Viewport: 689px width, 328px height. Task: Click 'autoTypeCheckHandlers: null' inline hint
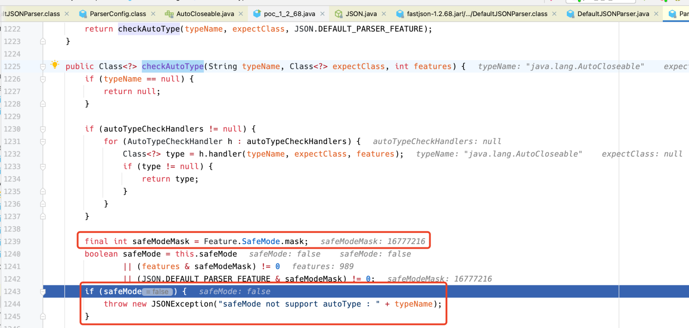437,141
